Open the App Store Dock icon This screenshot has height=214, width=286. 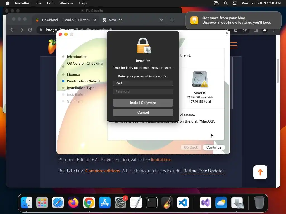click(105, 203)
